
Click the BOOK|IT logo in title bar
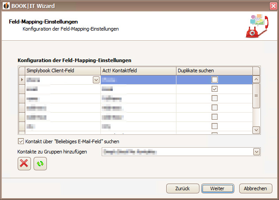click(6, 6)
